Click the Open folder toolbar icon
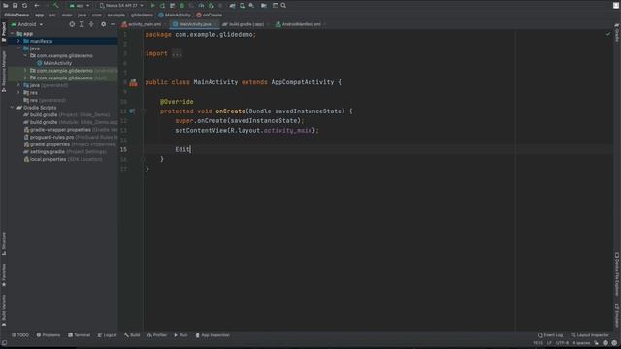This screenshot has width=621, height=349. [6, 6]
